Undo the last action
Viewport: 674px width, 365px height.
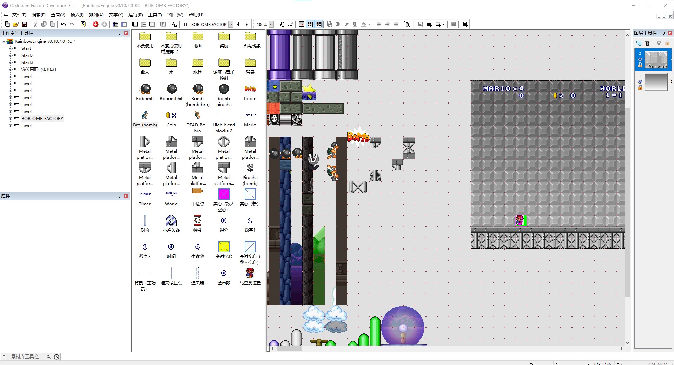64,24
